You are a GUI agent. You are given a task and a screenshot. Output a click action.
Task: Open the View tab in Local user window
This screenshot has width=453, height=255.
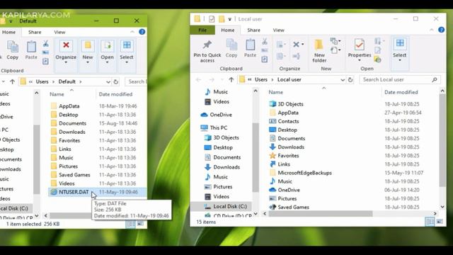pos(278,30)
